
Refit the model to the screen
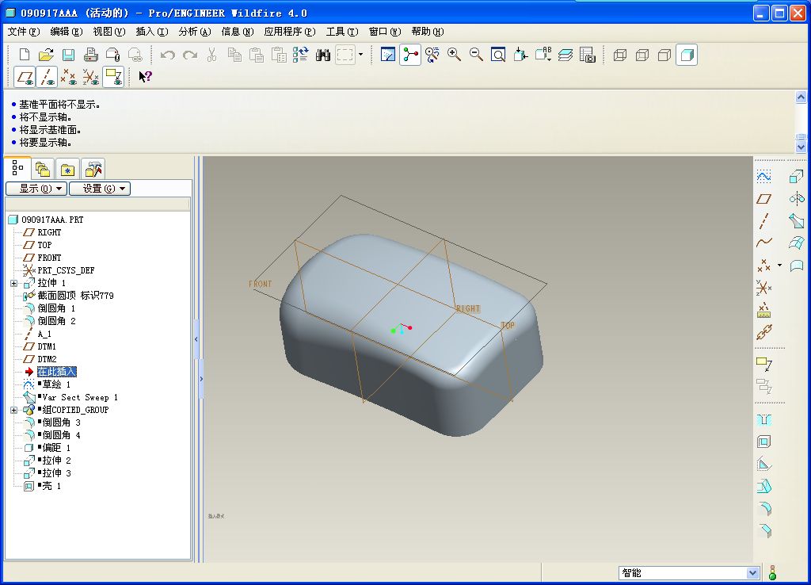[x=498, y=55]
